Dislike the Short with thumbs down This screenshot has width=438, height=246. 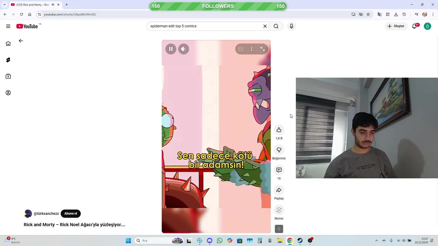coord(279,150)
